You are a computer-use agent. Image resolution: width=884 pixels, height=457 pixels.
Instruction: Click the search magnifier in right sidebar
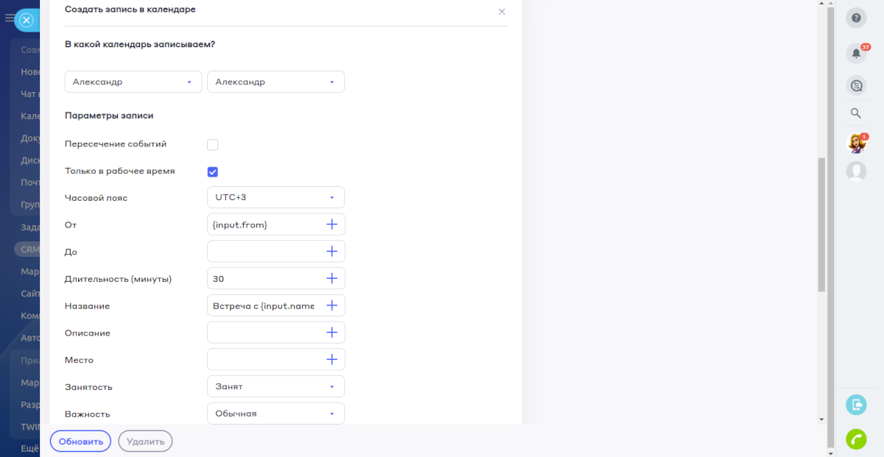click(855, 113)
